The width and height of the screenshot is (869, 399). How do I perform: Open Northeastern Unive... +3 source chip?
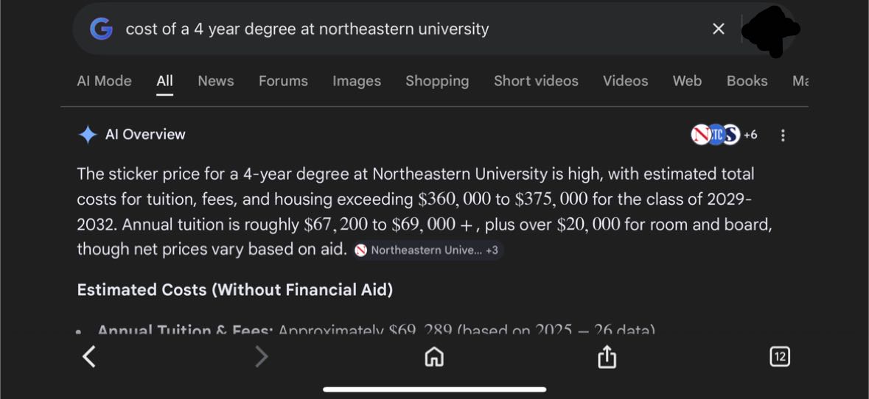click(x=427, y=250)
